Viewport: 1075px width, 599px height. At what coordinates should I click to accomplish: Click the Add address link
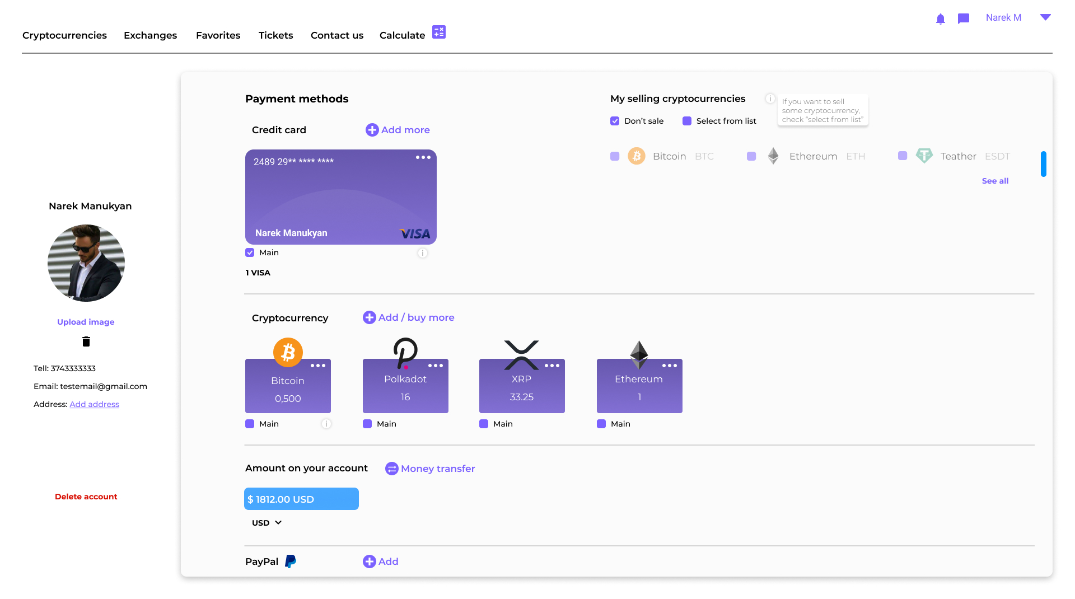(x=94, y=404)
